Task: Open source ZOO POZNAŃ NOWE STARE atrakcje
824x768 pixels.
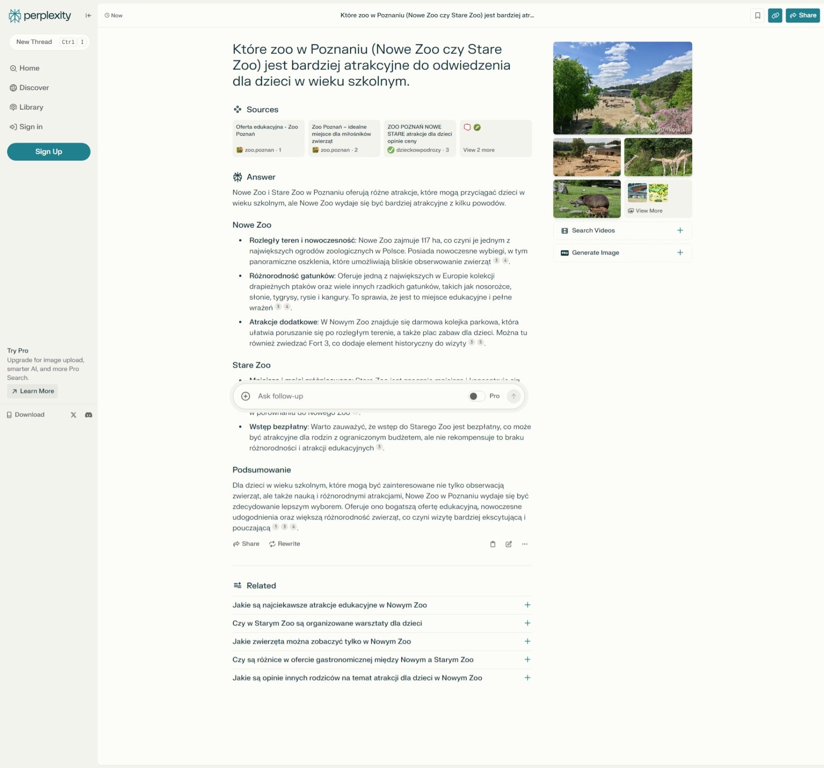Action: (420, 138)
